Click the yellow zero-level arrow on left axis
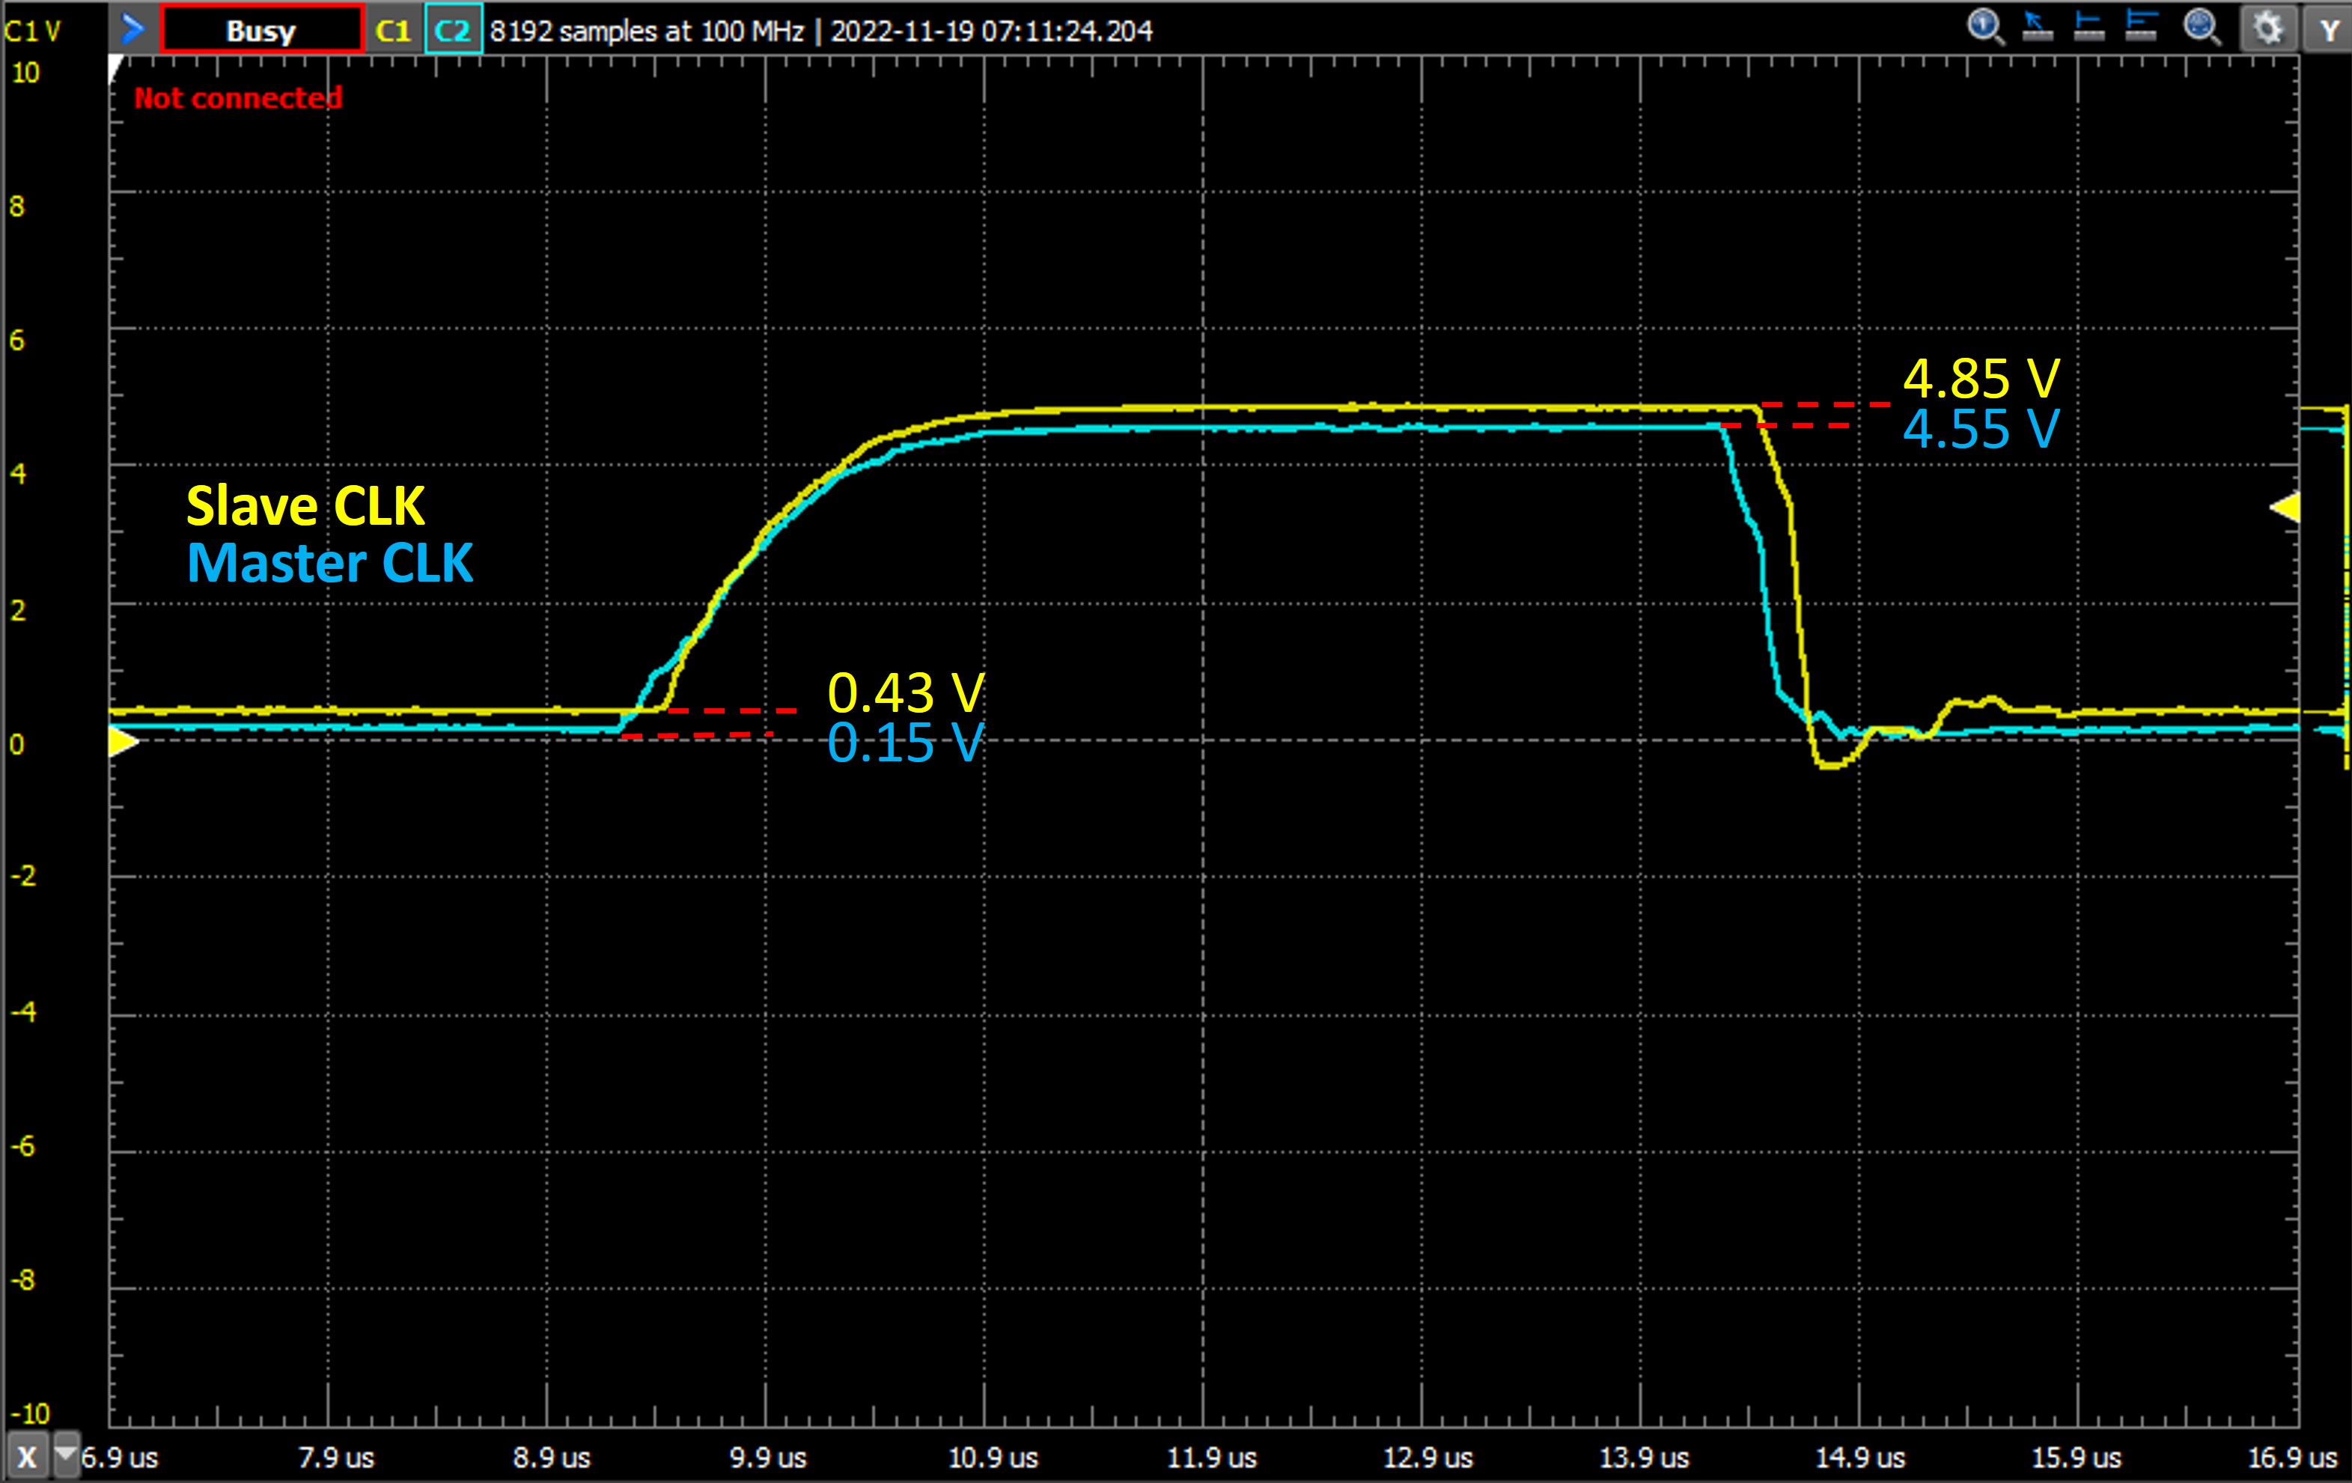This screenshot has height=1483, width=2352. pos(123,743)
